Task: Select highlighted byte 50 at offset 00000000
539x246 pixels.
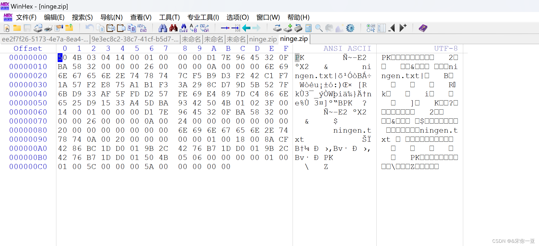Action: tap(62, 57)
